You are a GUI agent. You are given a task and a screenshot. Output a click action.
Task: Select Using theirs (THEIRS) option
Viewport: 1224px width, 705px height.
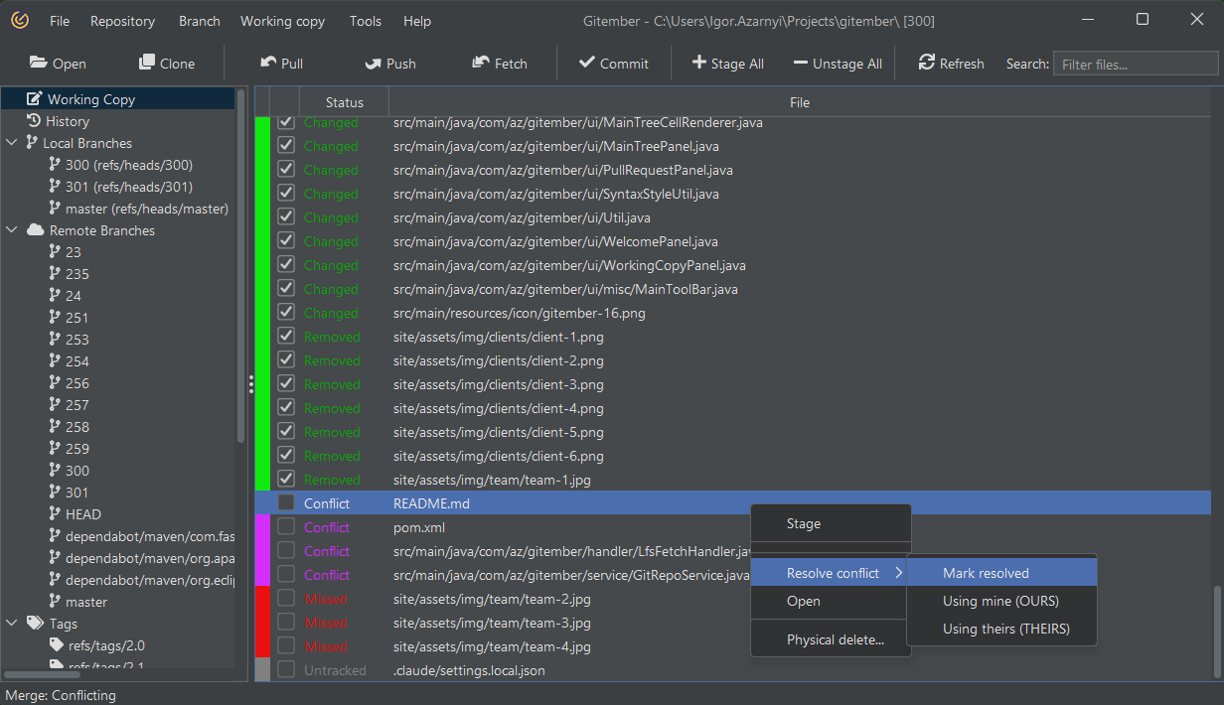pyautogui.click(x=1005, y=629)
